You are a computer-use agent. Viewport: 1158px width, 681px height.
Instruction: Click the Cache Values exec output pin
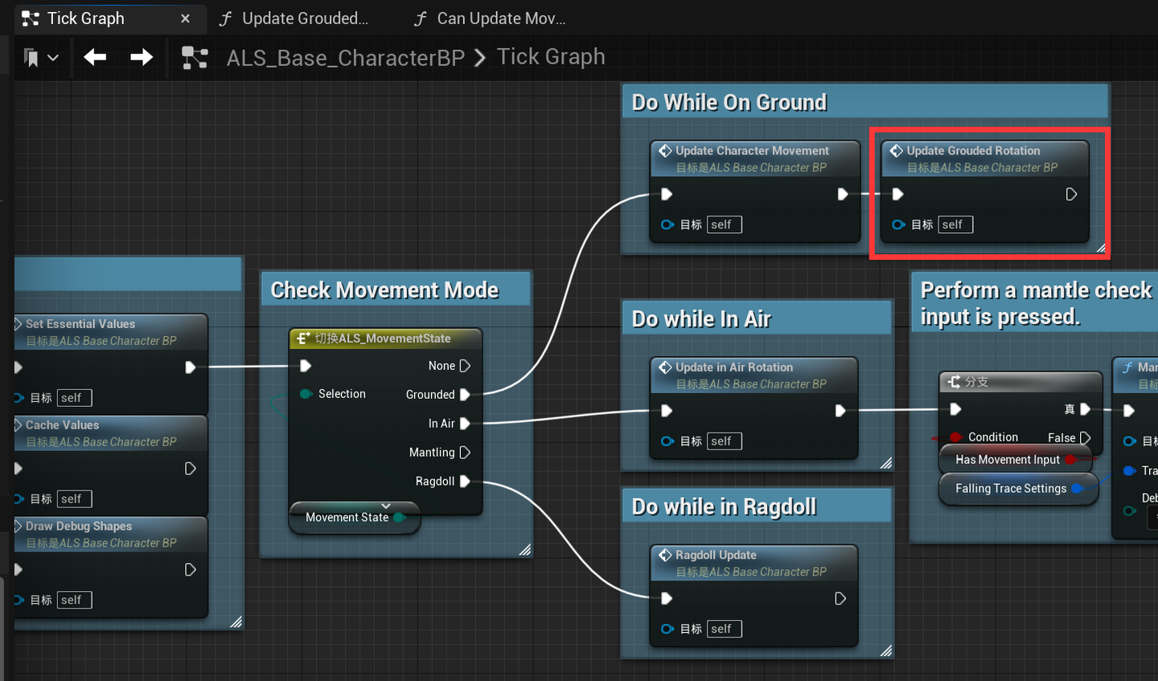tap(190, 469)
